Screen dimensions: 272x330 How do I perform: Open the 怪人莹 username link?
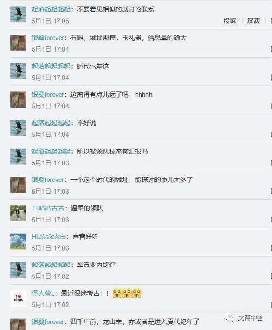44,293
